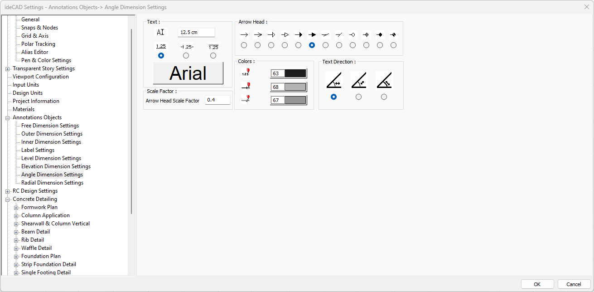Viewport: 594px width, 292px height.
Task: Collapse the Annotations Objects node
Action: pos(8,118)
